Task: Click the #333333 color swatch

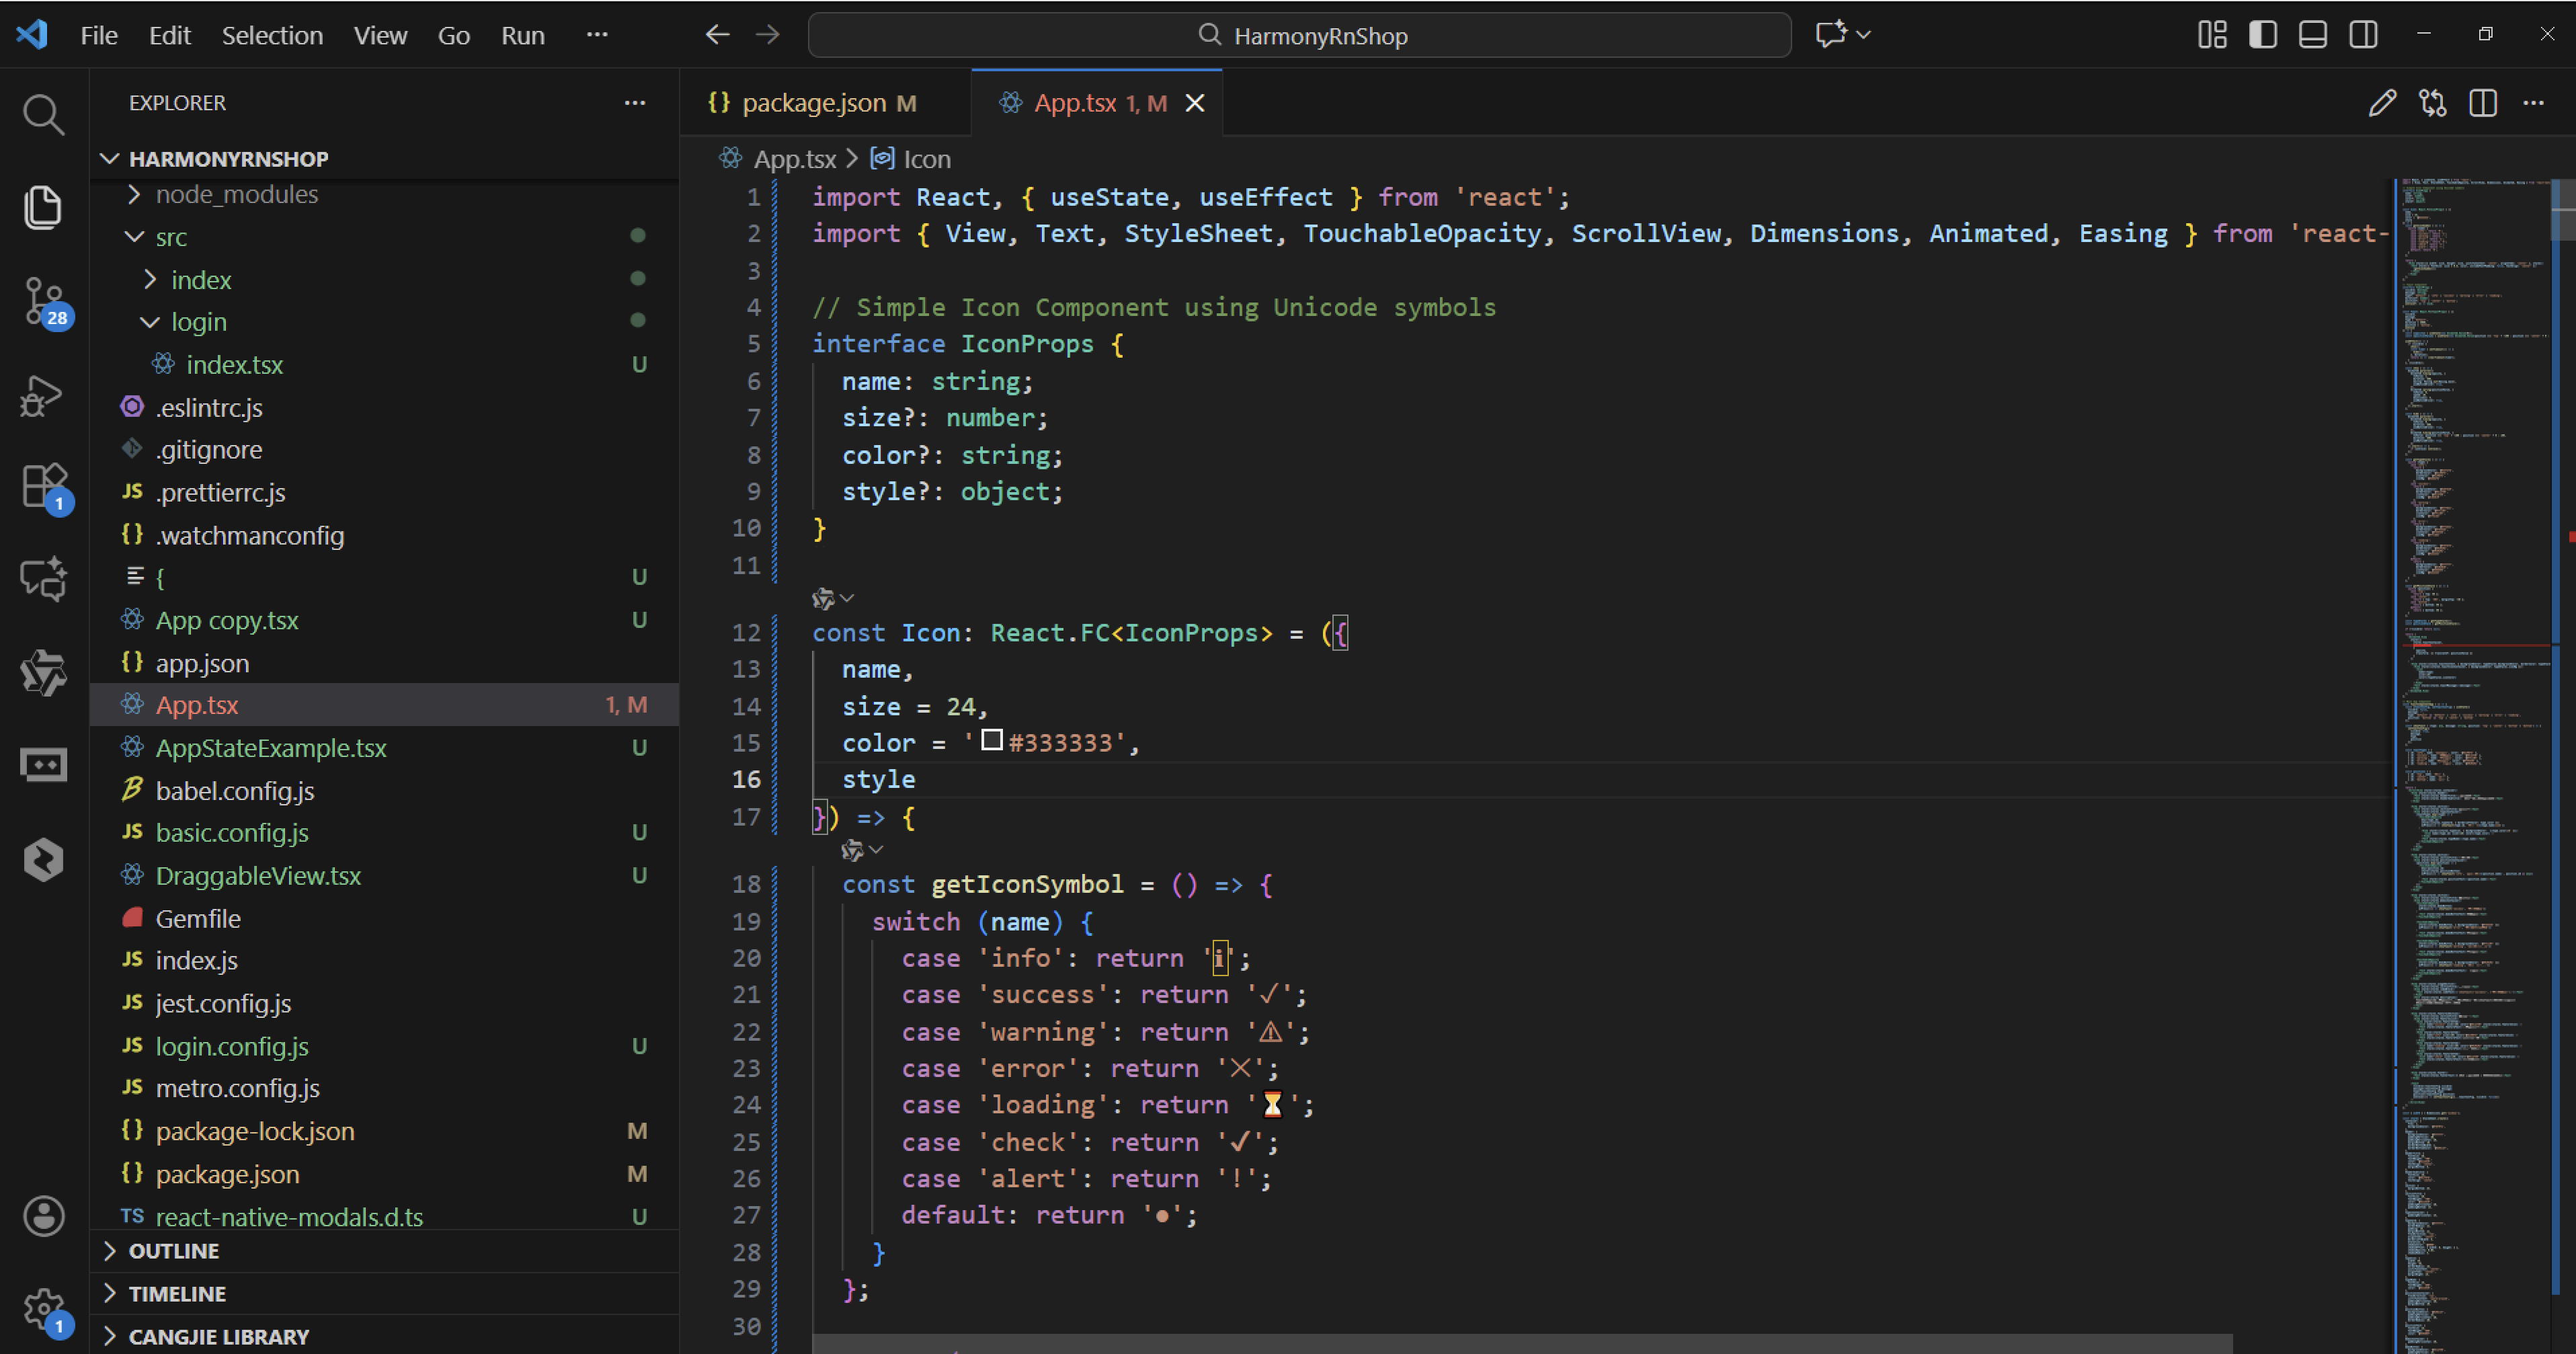Action: click(x=992, y=741)
